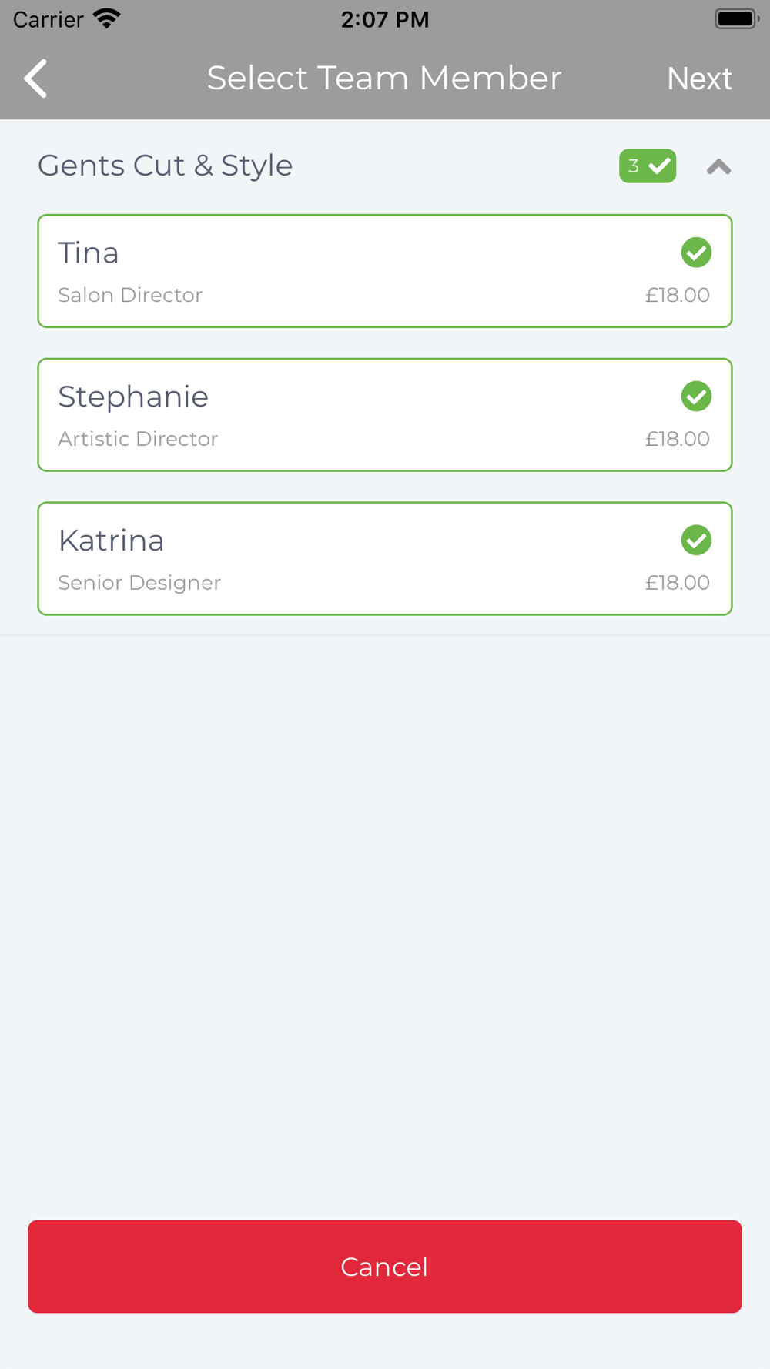Click the green 3 selected badge

point(648,166)
